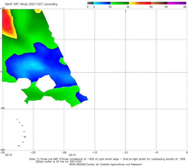Viewport: 189px width, 166px height.
Task: Click latitude axis label '-55'
Action: pyautogui.click(x=2, y=108)
